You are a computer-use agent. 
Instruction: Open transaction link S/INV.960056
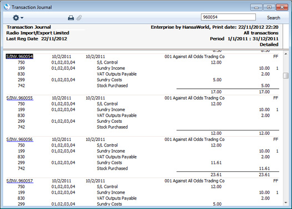click(x=20, y=139)
